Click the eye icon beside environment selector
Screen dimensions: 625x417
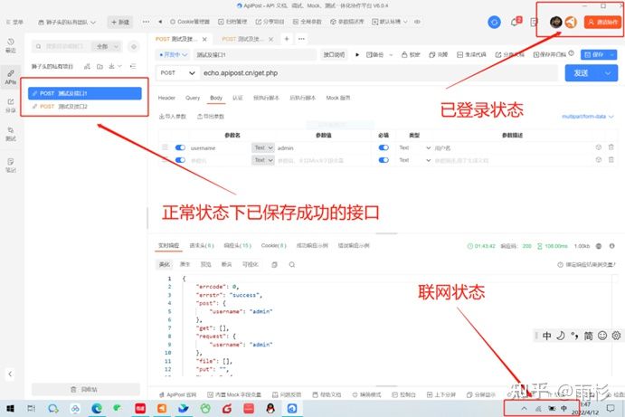[417, 22]
